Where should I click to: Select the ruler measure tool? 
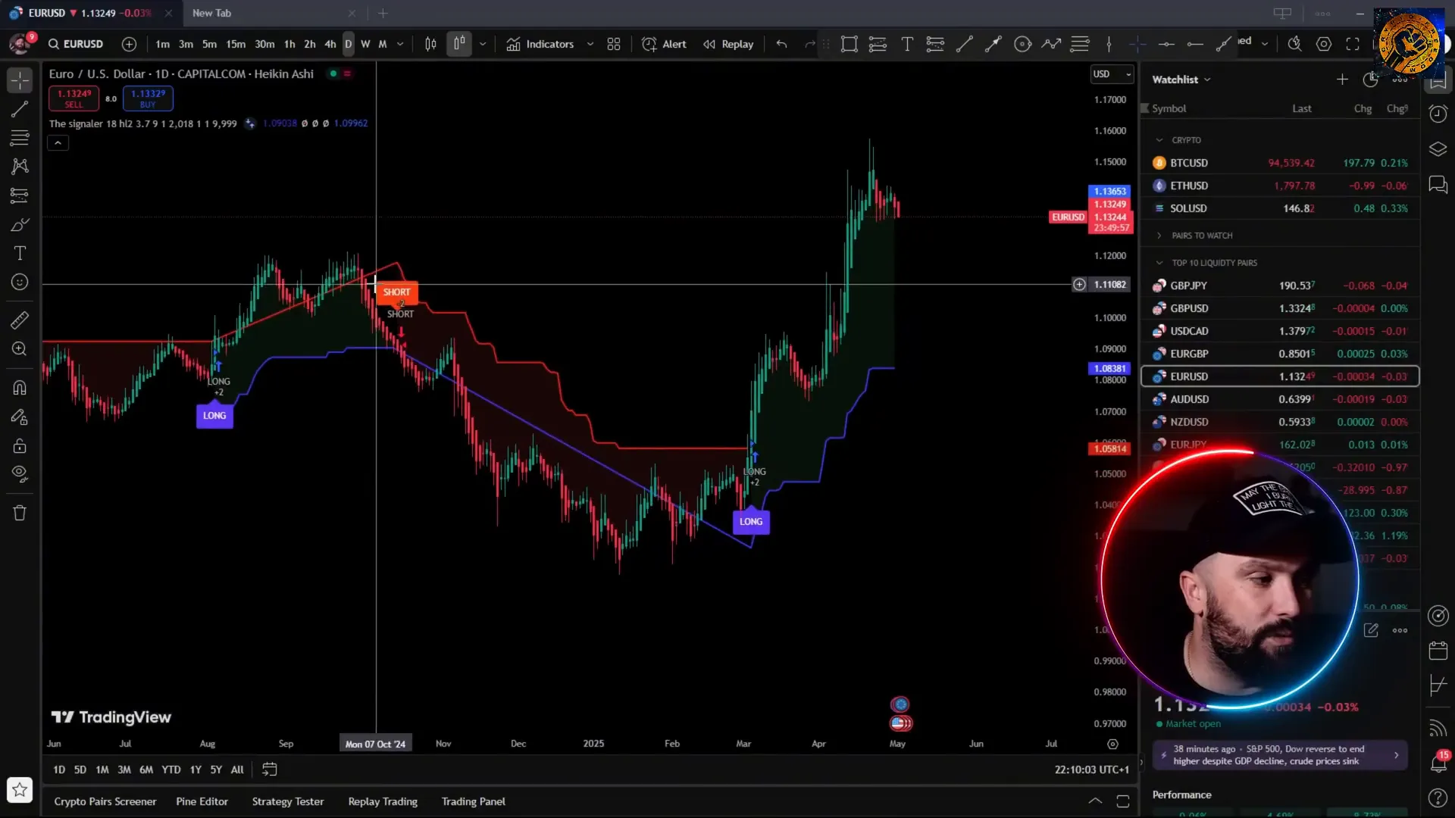20,320
